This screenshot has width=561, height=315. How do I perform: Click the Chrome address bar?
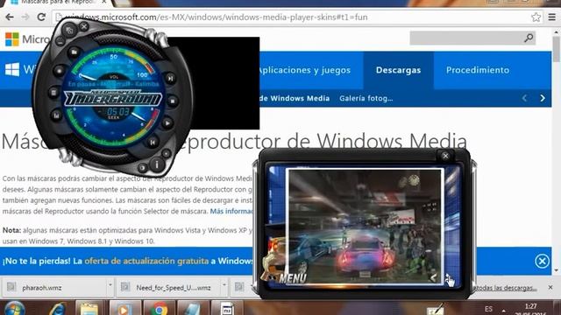[x=292, y=17]
